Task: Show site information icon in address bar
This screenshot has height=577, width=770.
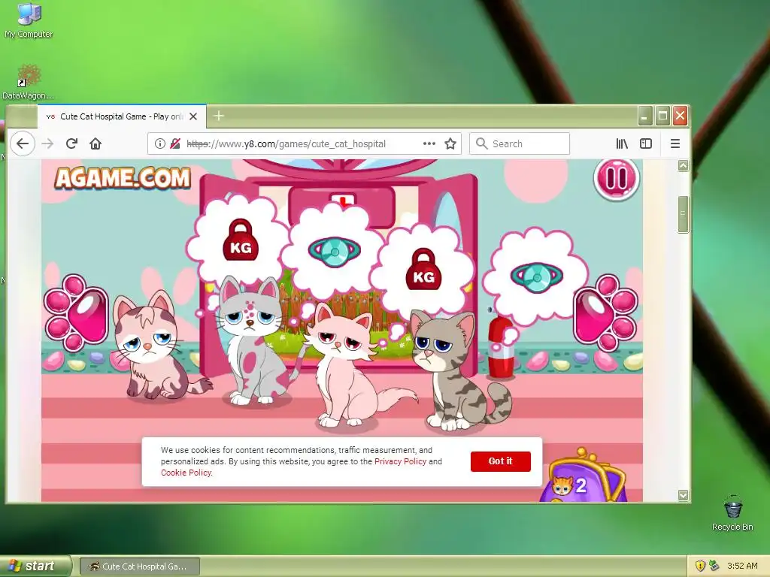Action: pyautogui.click(x=159, y=143)
